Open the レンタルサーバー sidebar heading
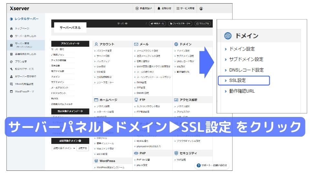 click(24, 19)
